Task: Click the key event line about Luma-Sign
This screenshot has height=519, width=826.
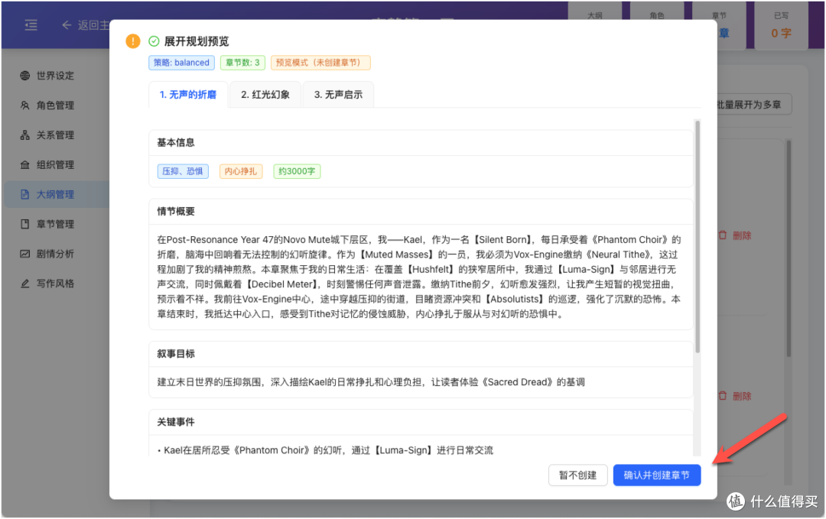Action: tap(326, 450)
